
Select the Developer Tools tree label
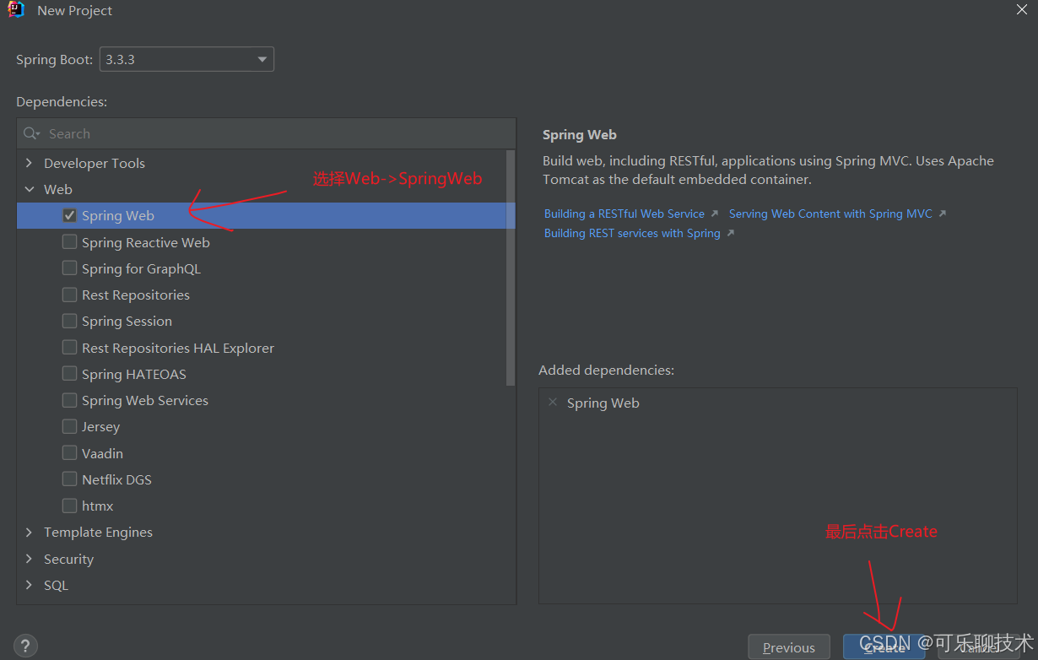coord(95,163)
